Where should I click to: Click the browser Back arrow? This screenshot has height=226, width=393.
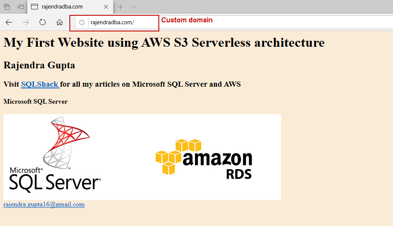point(9,23)
